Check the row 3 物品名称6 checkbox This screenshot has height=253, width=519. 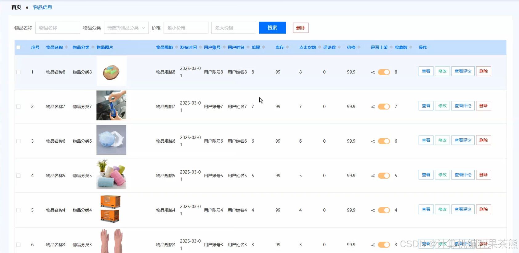tap(18, 141)
